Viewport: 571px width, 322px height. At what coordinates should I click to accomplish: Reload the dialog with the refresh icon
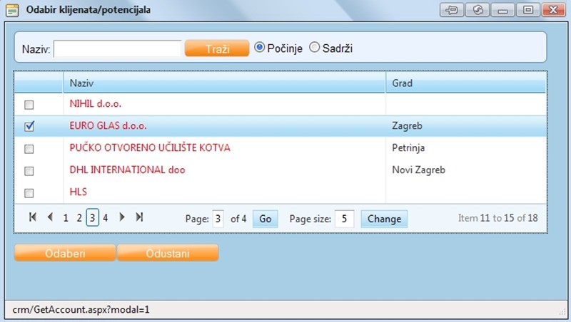click(x=477, y=10)
